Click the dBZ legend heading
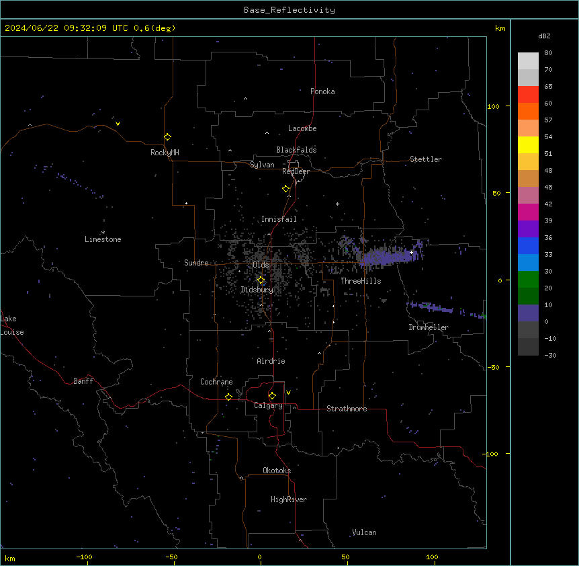 [x=544, y=36]
